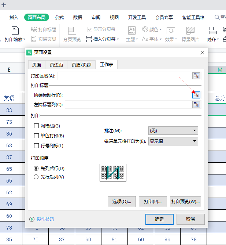Open the Developer Tools (开发工具) tab
This screenshot has height=245, width=226.
pos(137,17)
